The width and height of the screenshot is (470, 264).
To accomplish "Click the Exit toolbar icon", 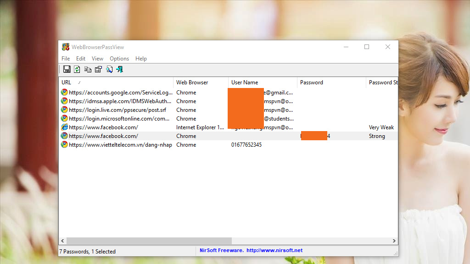I will (120, 70).
